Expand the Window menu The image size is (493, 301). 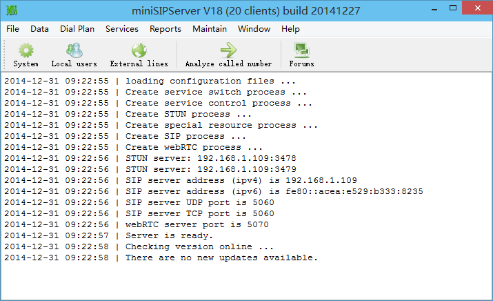[254, 29]
